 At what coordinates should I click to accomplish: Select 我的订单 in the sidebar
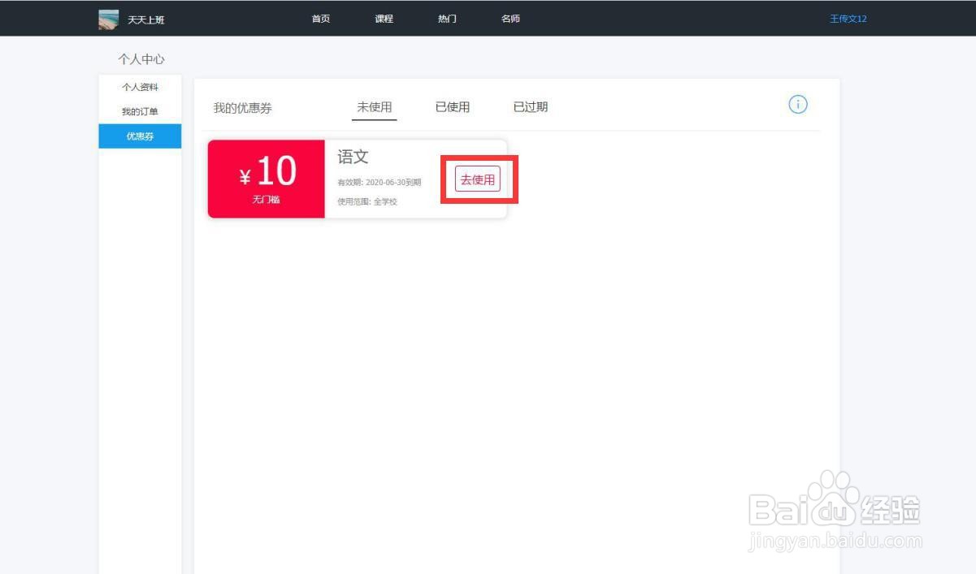[139, 111]
